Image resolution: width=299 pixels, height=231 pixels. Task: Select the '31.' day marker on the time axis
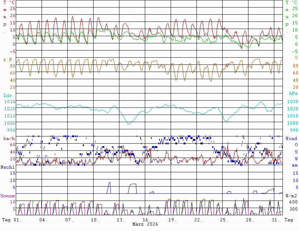pos(276,220)
